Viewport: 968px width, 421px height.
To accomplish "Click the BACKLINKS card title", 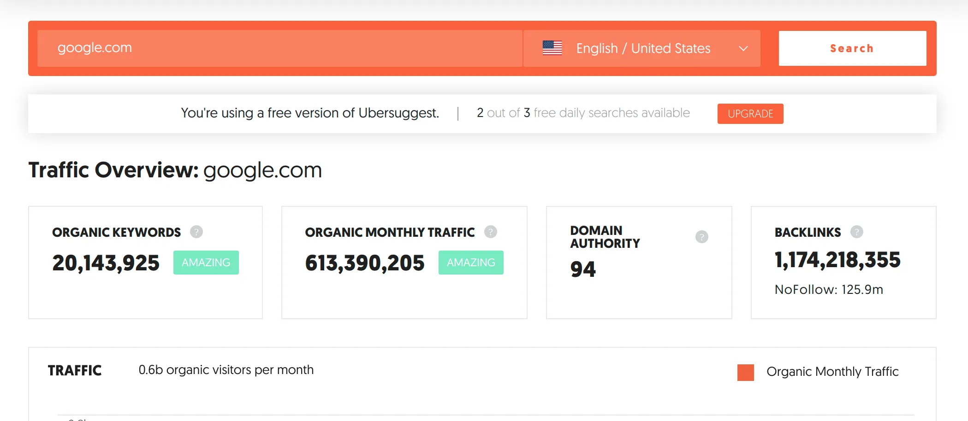I will click(808, 232).
